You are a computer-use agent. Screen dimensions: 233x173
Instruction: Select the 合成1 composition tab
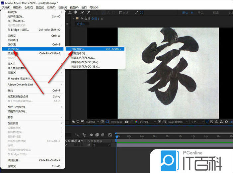[80, 24]
